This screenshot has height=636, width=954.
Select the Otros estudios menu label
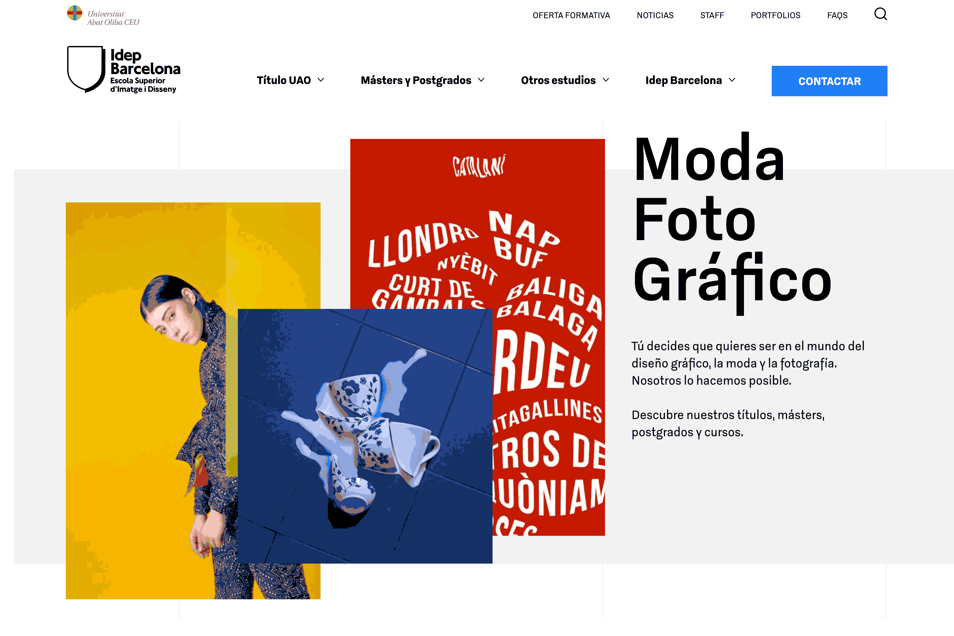[x=558, y=80]
